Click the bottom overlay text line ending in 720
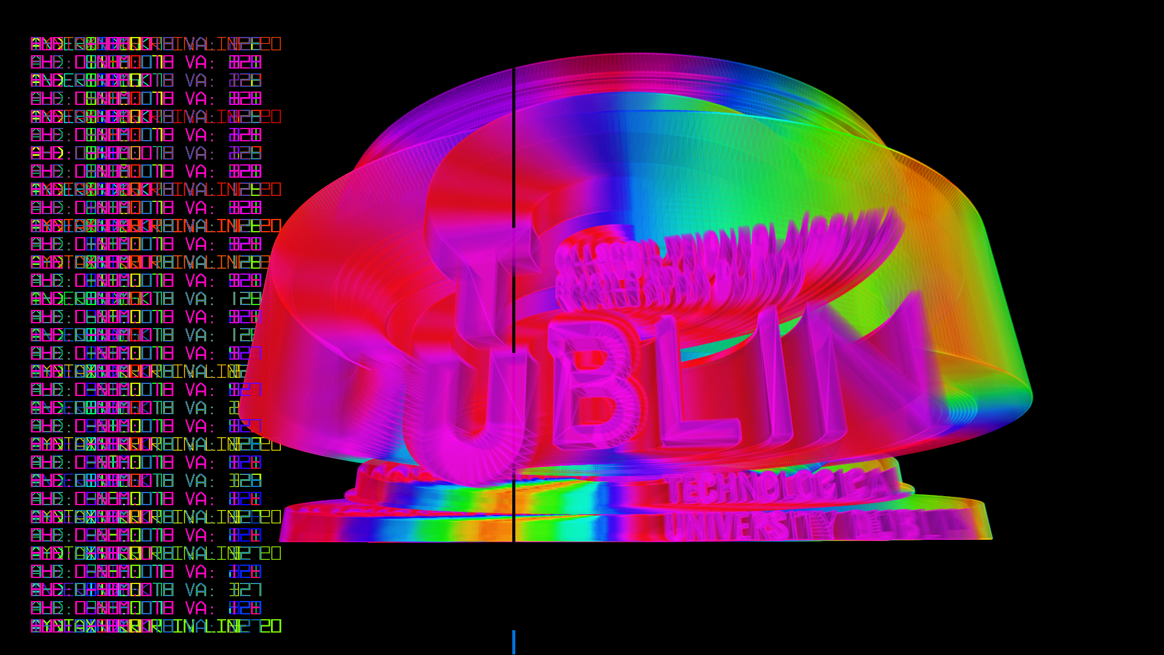Image resolution: width=1164 pixels, height=655 pixels. pos(156,626)
